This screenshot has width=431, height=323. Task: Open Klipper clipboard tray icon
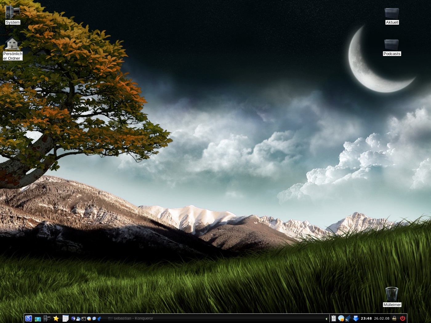(x=334, y=318)
